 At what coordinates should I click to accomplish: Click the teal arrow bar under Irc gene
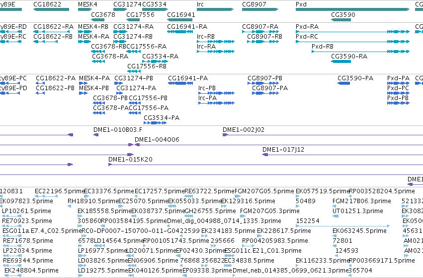[215, 9]
